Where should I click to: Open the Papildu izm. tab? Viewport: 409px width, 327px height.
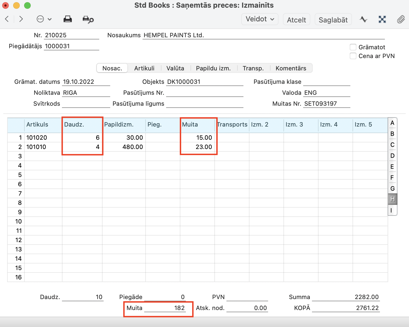[x=213, y=68]
